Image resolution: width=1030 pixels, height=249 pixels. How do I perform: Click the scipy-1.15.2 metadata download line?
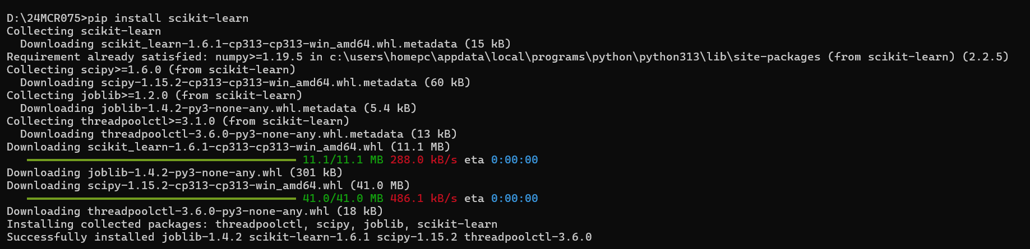tap(245, 82)
